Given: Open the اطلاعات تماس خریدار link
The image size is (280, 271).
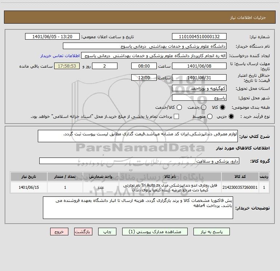Looking at the screenshot, I should 60,56.
